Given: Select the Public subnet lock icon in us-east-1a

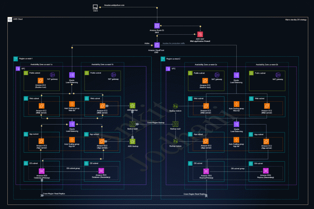Looking at the screenshot, I should tap(26, 73).
